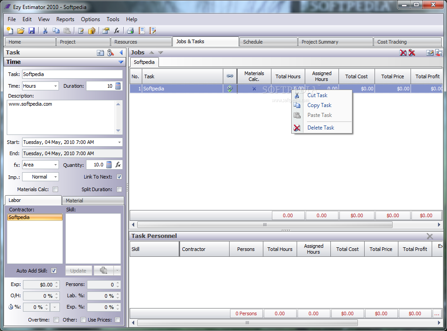Toggle the Auto Add Skill checkbox
Viewport: 447px width, 331px height.
tap(54, 271)
